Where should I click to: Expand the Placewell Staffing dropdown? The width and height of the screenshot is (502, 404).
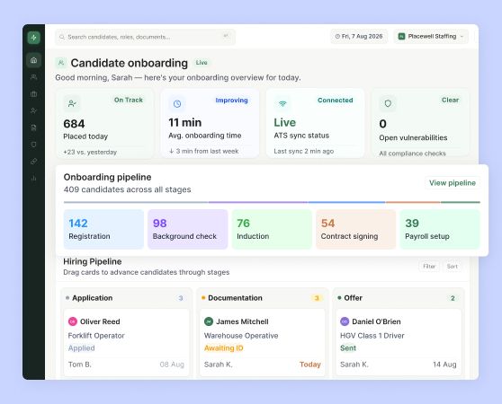click(431, 37)
